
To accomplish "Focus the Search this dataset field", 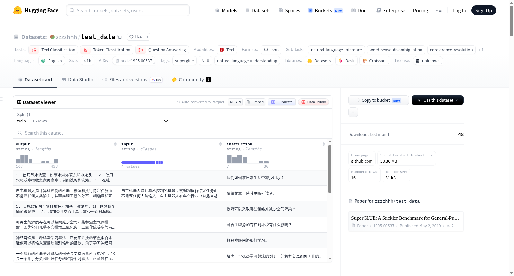I will (x=173, y=133).
